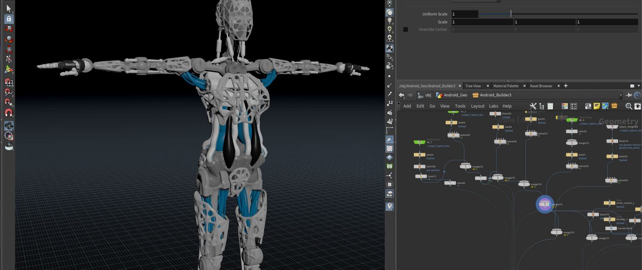Viewport: 642px width, 270px height.
Task: Toggle the Secure Selection lock icon
Action: 9,19
